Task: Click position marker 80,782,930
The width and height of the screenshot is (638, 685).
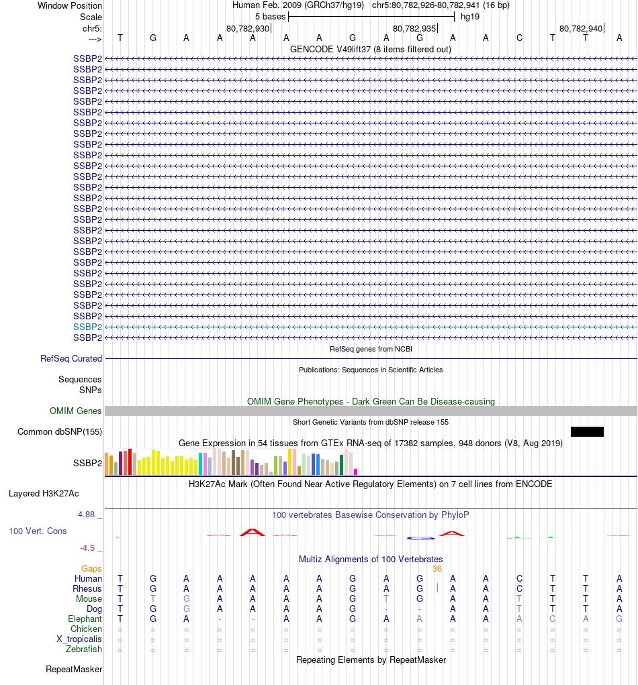Action: (x=248, y=28)
